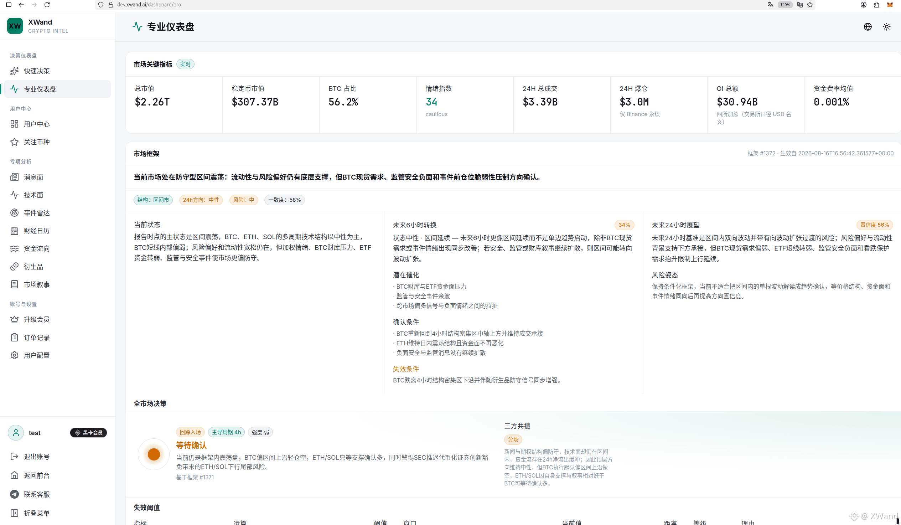Click the orange 等待确认 status circle

[x=154, y=454]
